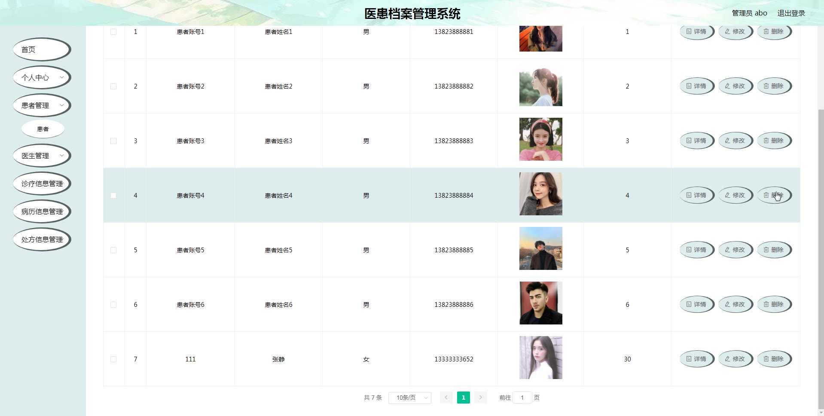Screen dimensions: 824x416
Task: Select phone number 13333333652 cell
Action: [x=454, y=359]
